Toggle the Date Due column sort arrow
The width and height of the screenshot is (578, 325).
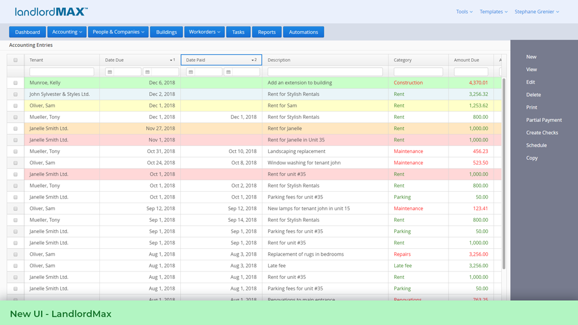[x=172, y=60]
